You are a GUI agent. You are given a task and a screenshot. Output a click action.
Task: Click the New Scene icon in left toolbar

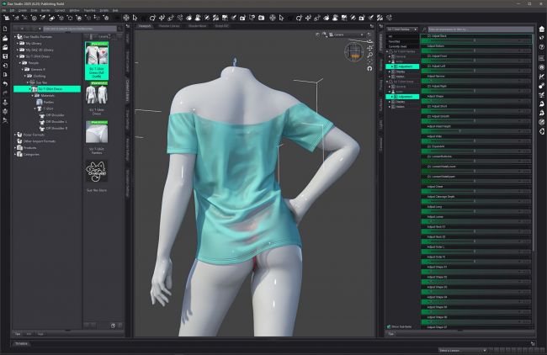coord(6,28)
